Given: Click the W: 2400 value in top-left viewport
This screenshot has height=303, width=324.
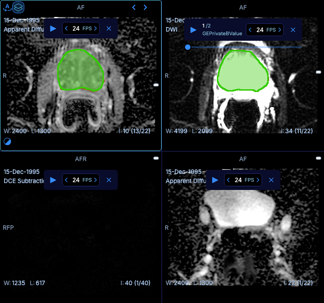Looking at the screenshot, I should tap(15, 131).
